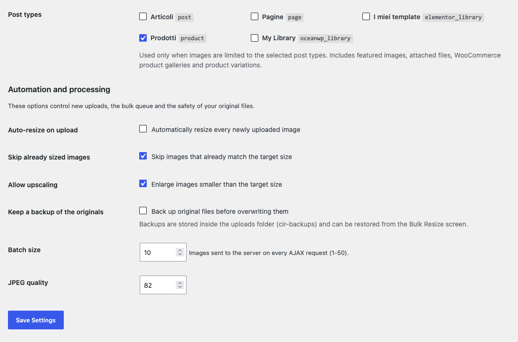Use the JPEG quality spinner arrows

[180, 285]
